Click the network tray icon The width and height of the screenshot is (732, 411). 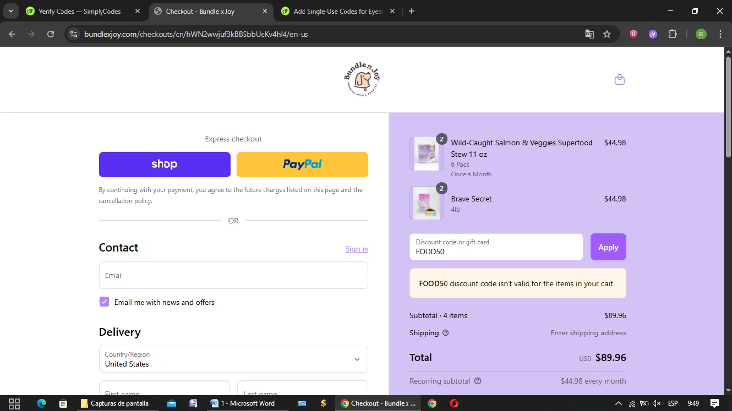click(x=632, y=403)
